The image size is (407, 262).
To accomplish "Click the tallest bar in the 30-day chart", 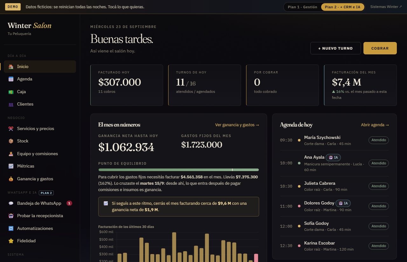I will pos(174,247).
